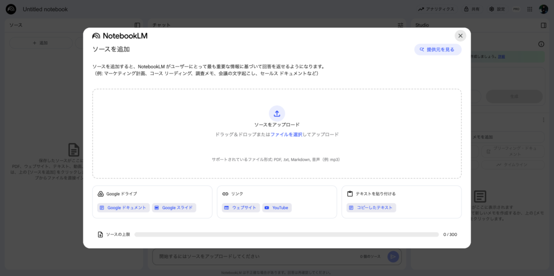Click the ソースを追加 dialog title
This screenshot has height=276, width=554.
[x=111, y=49]
